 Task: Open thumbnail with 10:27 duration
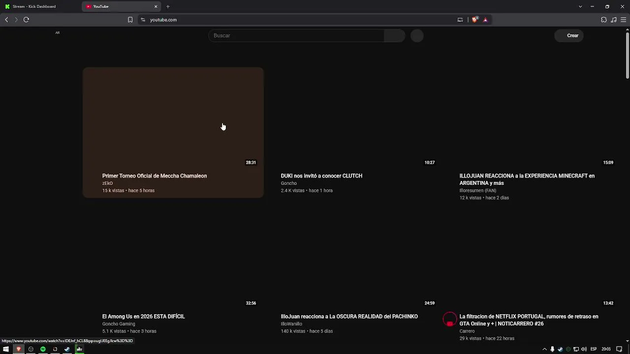352,118
